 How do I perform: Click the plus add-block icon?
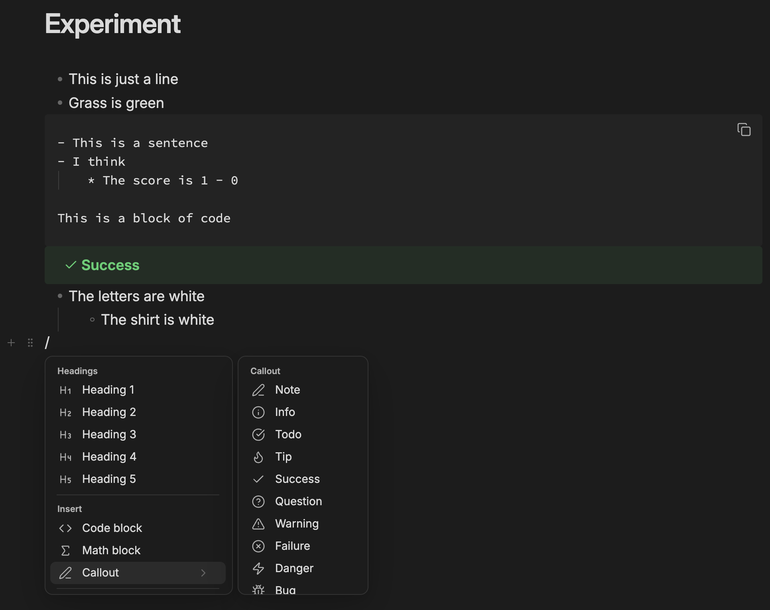click(x=11, y=343)
